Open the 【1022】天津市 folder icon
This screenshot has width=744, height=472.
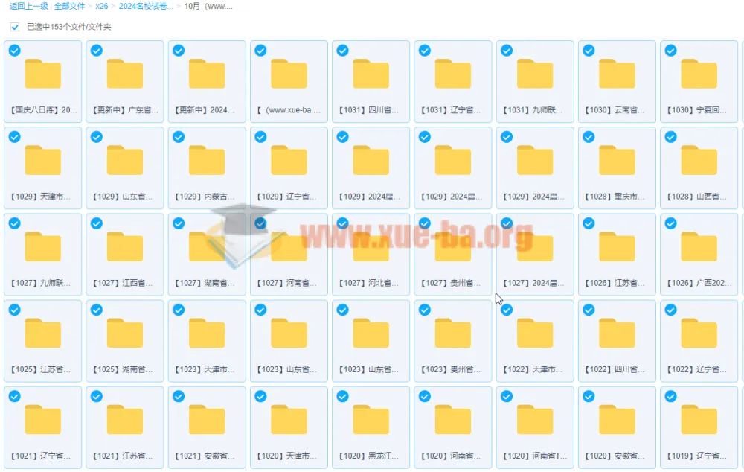535,333
